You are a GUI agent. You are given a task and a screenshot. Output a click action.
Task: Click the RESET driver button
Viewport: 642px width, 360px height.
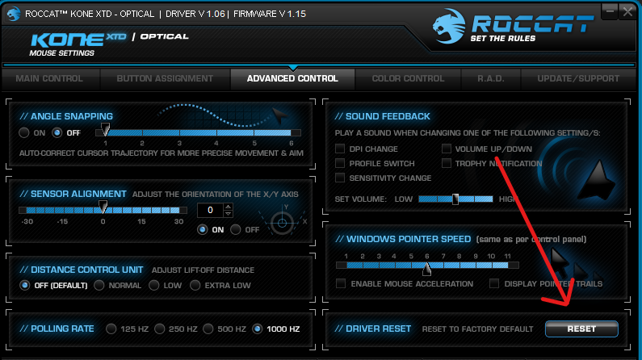point(581,329)
